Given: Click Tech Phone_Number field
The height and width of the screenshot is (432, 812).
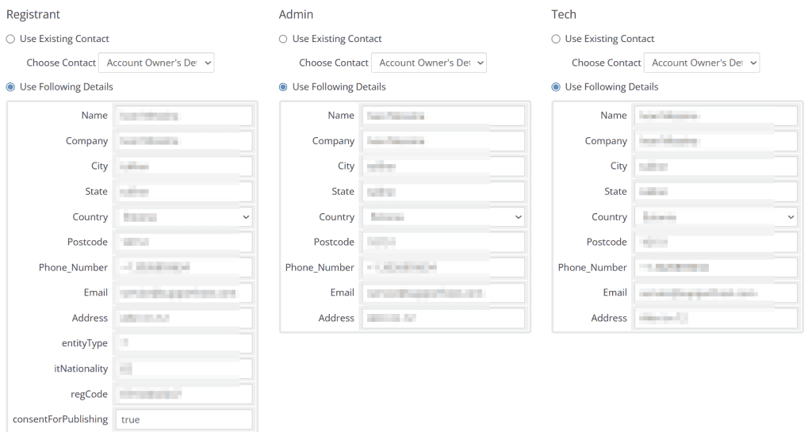Looking at the screenshot, I should pos(716,267).
